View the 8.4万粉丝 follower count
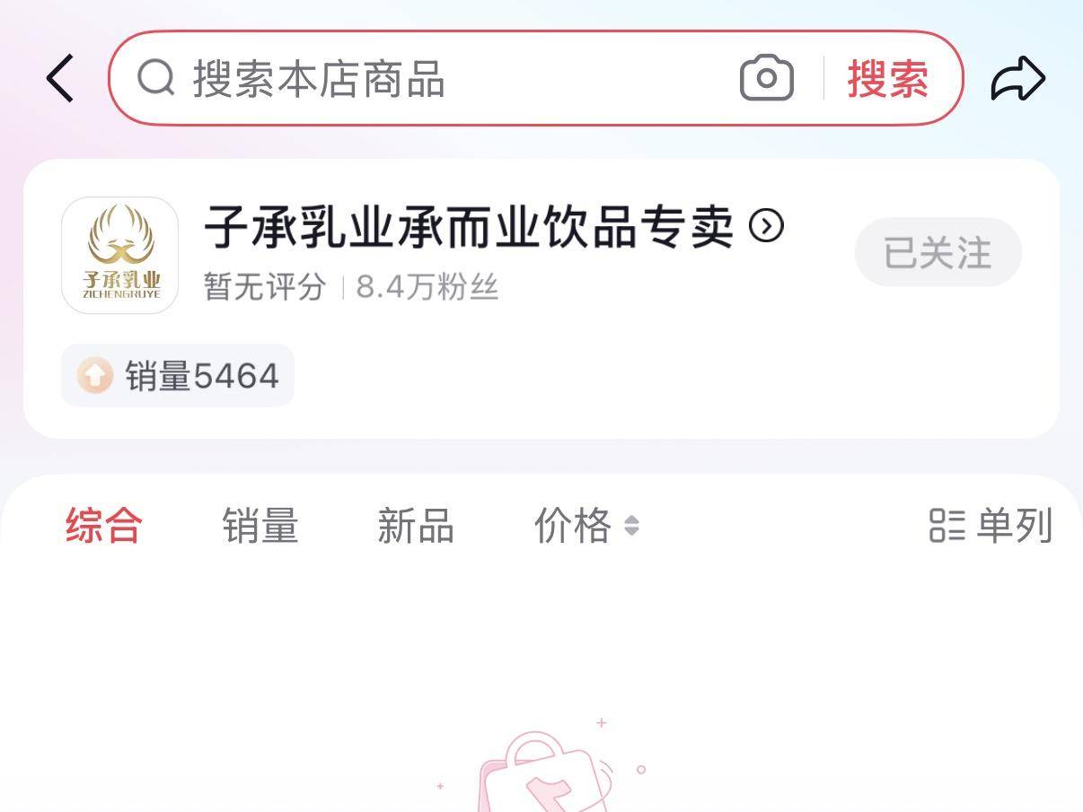 point(427,287)
